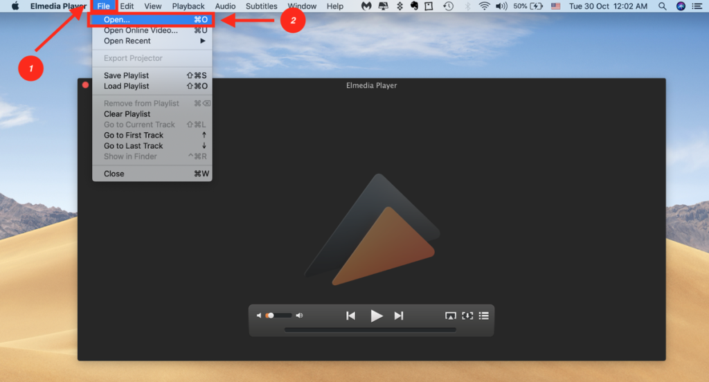Mute audio with small speaker icon
The height and width of the screenshot is (382, 709).
pos(259,316)
